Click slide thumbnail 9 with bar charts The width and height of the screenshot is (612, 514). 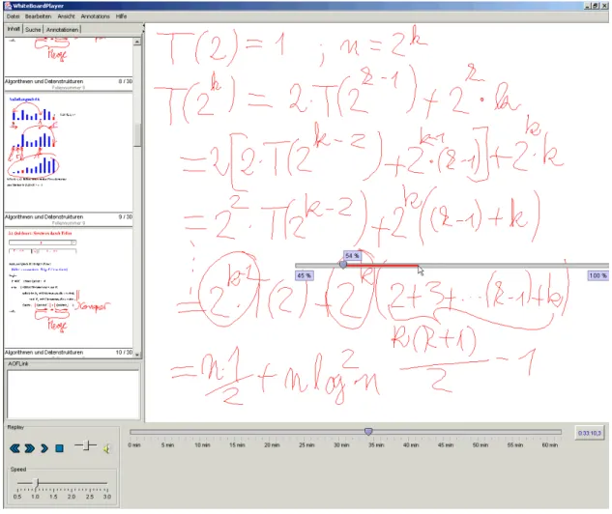tap(69, 154)
